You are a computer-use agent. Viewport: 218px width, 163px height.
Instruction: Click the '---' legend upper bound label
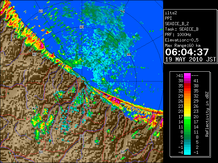point(195,76)
